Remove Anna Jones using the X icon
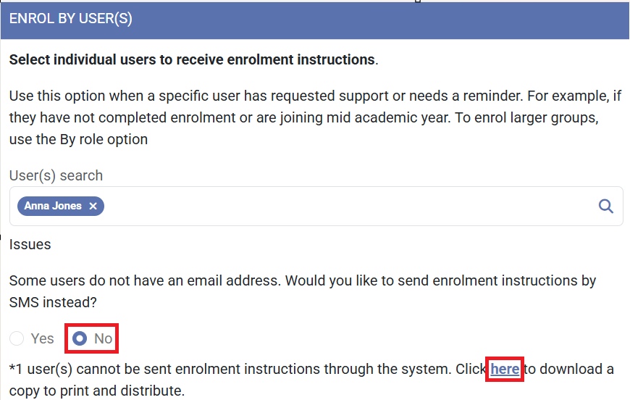 point(93,207)
